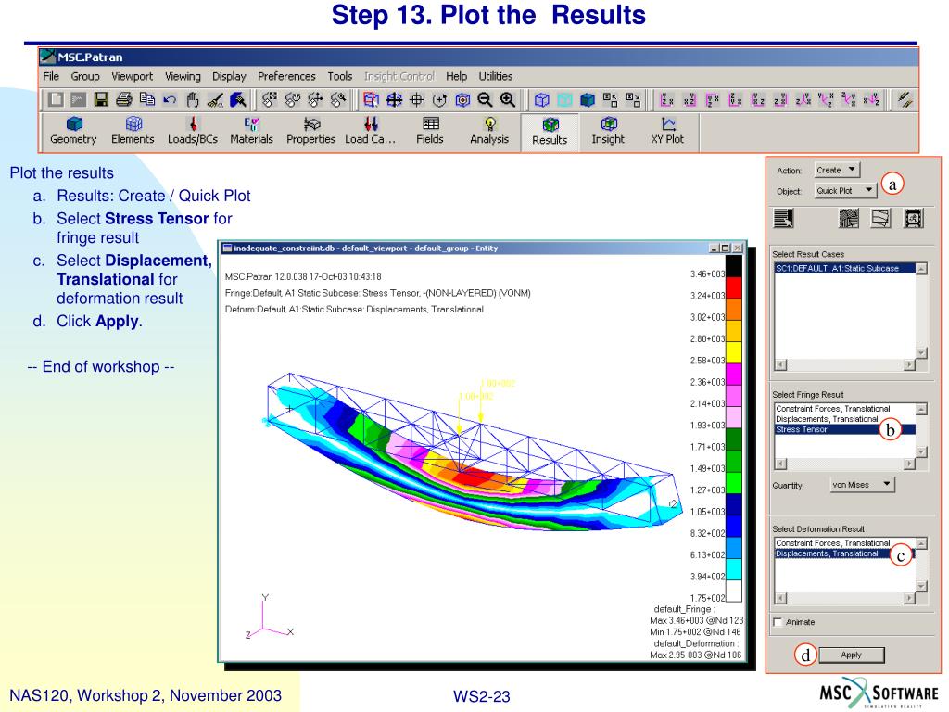
Task: Open the Results application
Action: [550, 132]
